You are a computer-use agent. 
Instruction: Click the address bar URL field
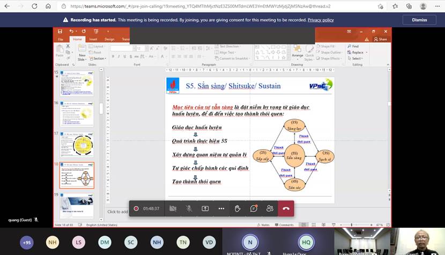pos(214,6)
